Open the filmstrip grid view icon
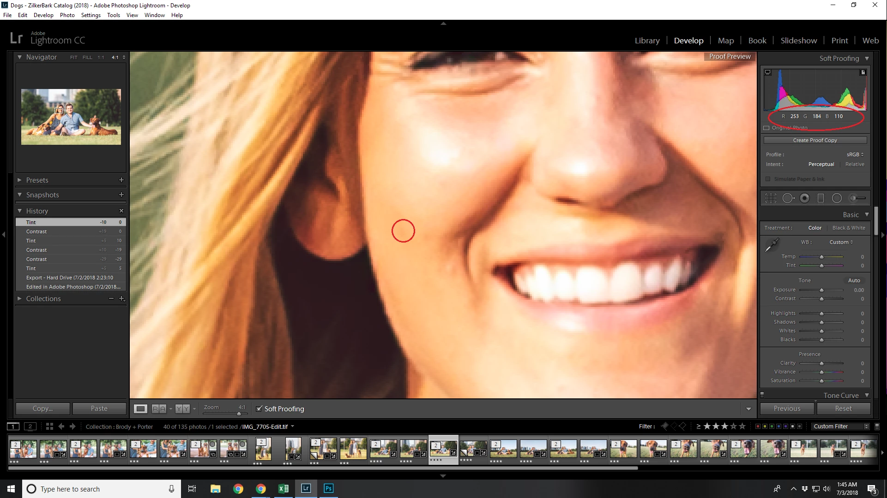 click(49, 427)
